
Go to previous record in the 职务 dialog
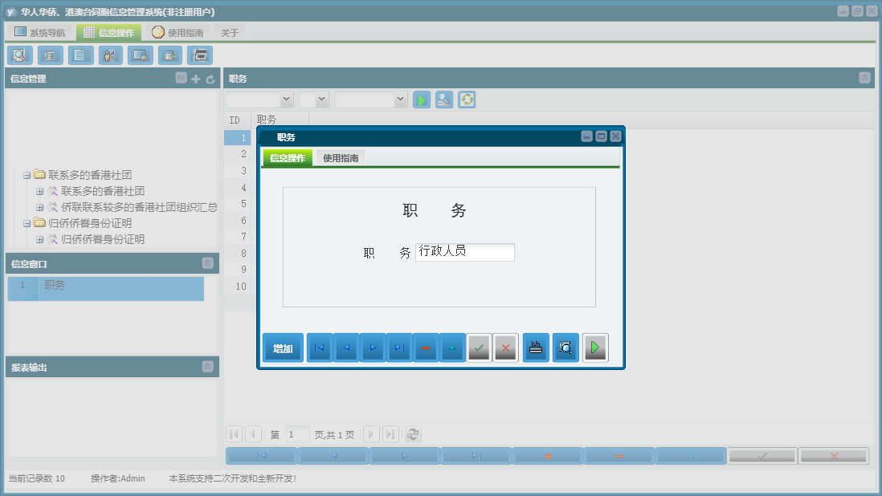pos(346,348)
